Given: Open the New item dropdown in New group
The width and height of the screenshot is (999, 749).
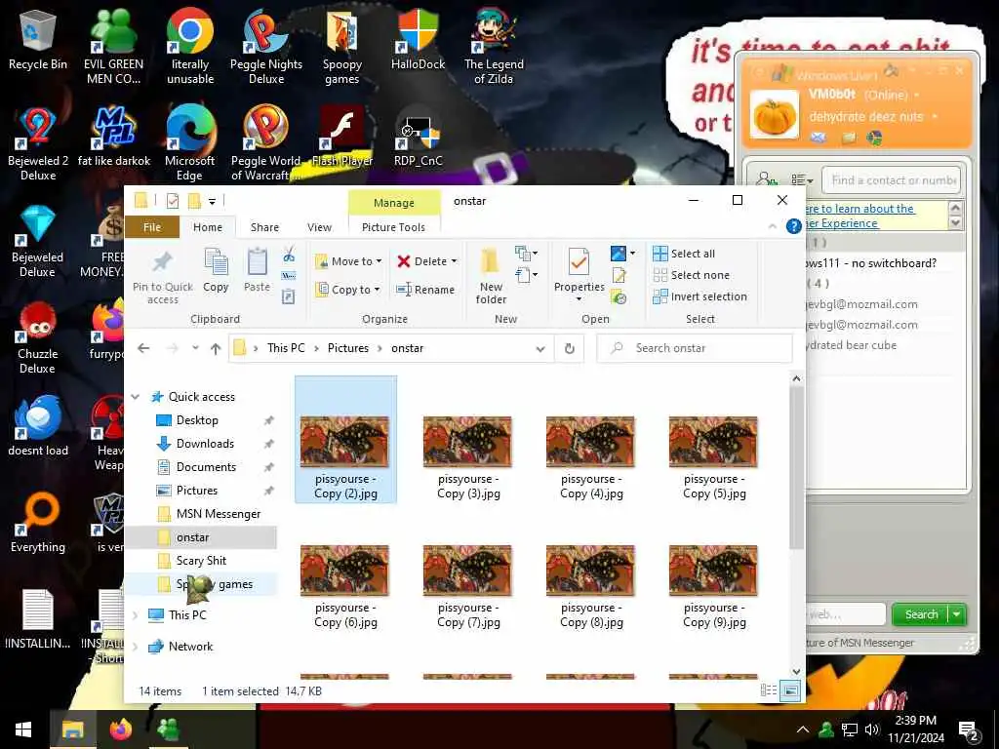Looking at the screenshot, I should pyautogui.click(x=526, y=254).
